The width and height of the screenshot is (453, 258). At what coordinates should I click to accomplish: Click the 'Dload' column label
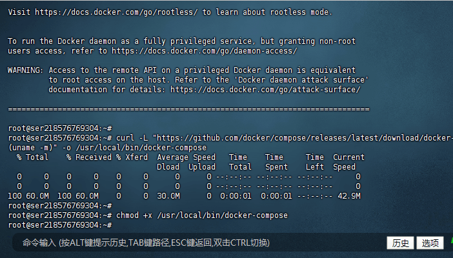coord(168,166)
